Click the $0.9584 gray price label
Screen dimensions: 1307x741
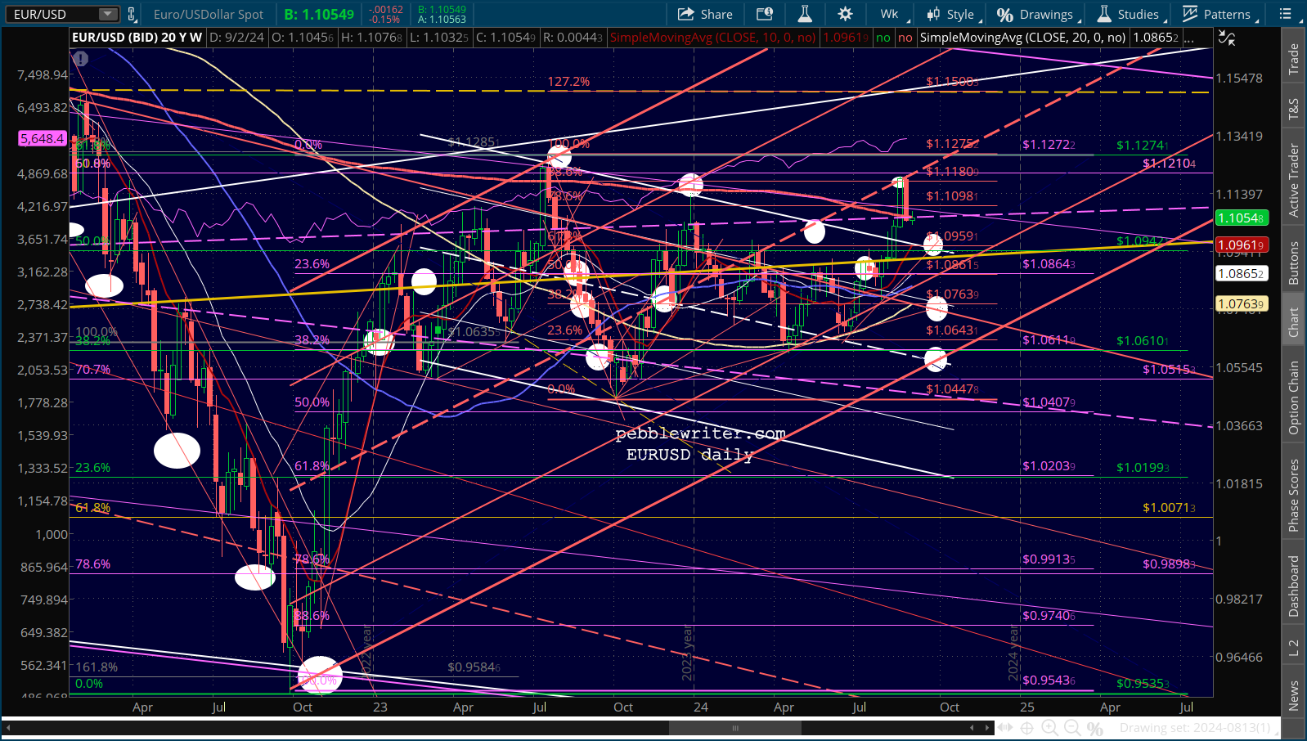point(474,667)
